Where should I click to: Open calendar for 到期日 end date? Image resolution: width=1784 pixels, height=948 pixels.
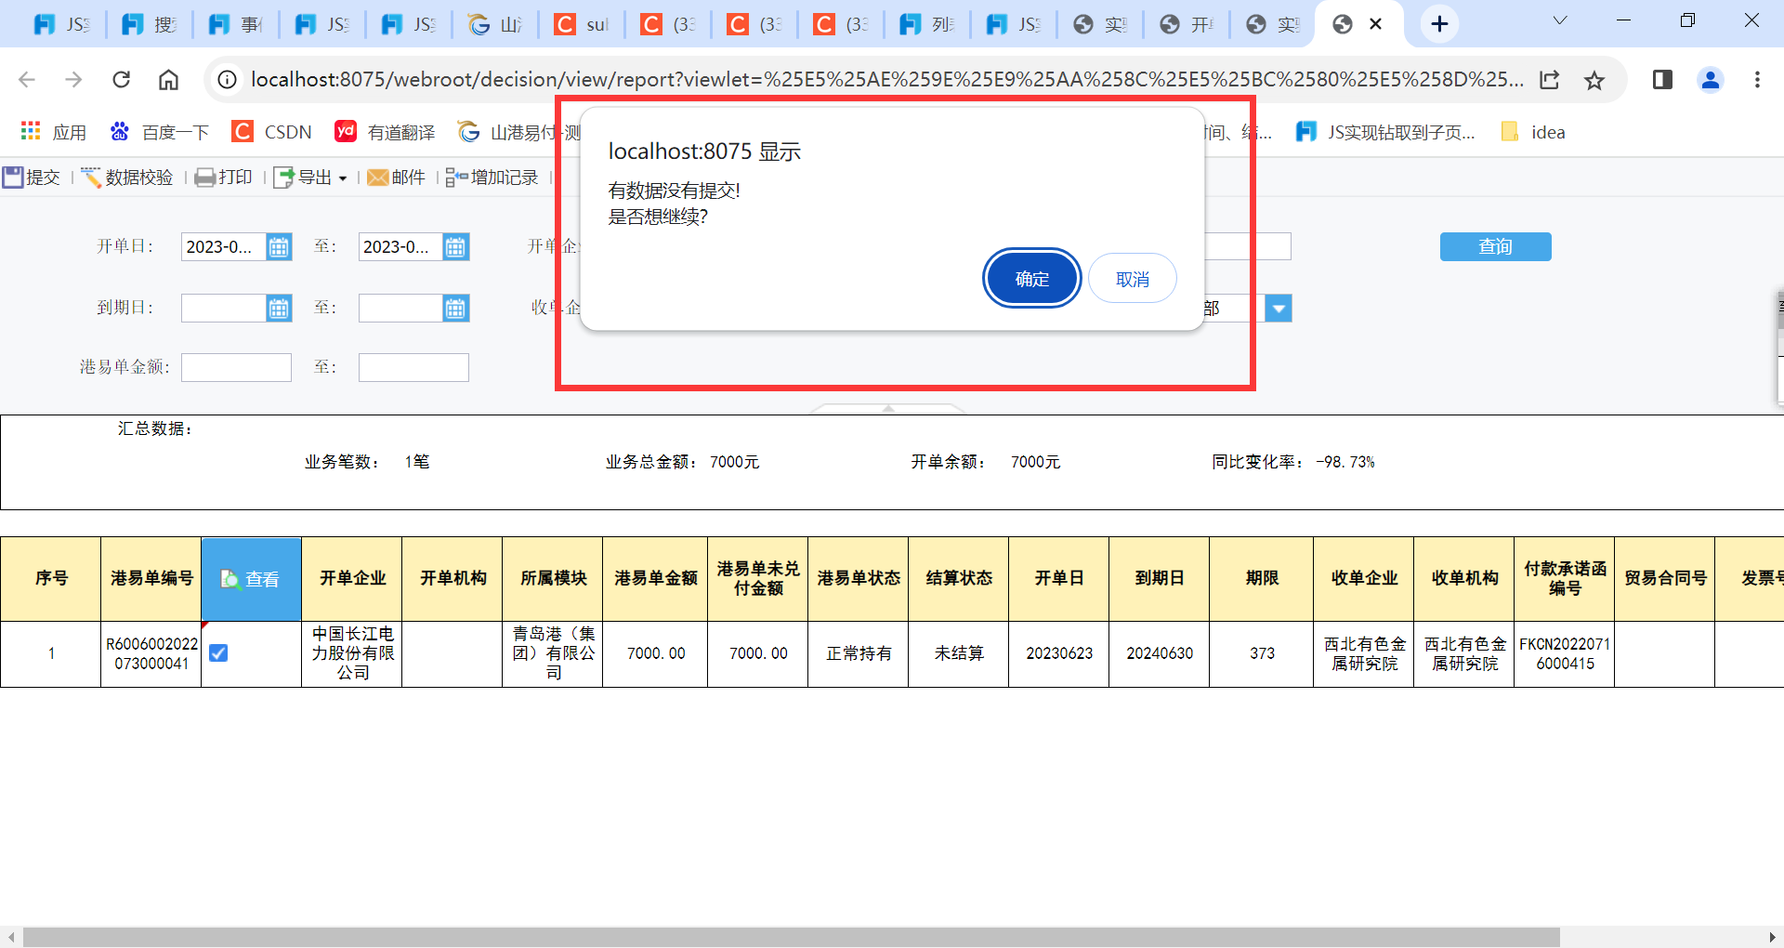455,308
